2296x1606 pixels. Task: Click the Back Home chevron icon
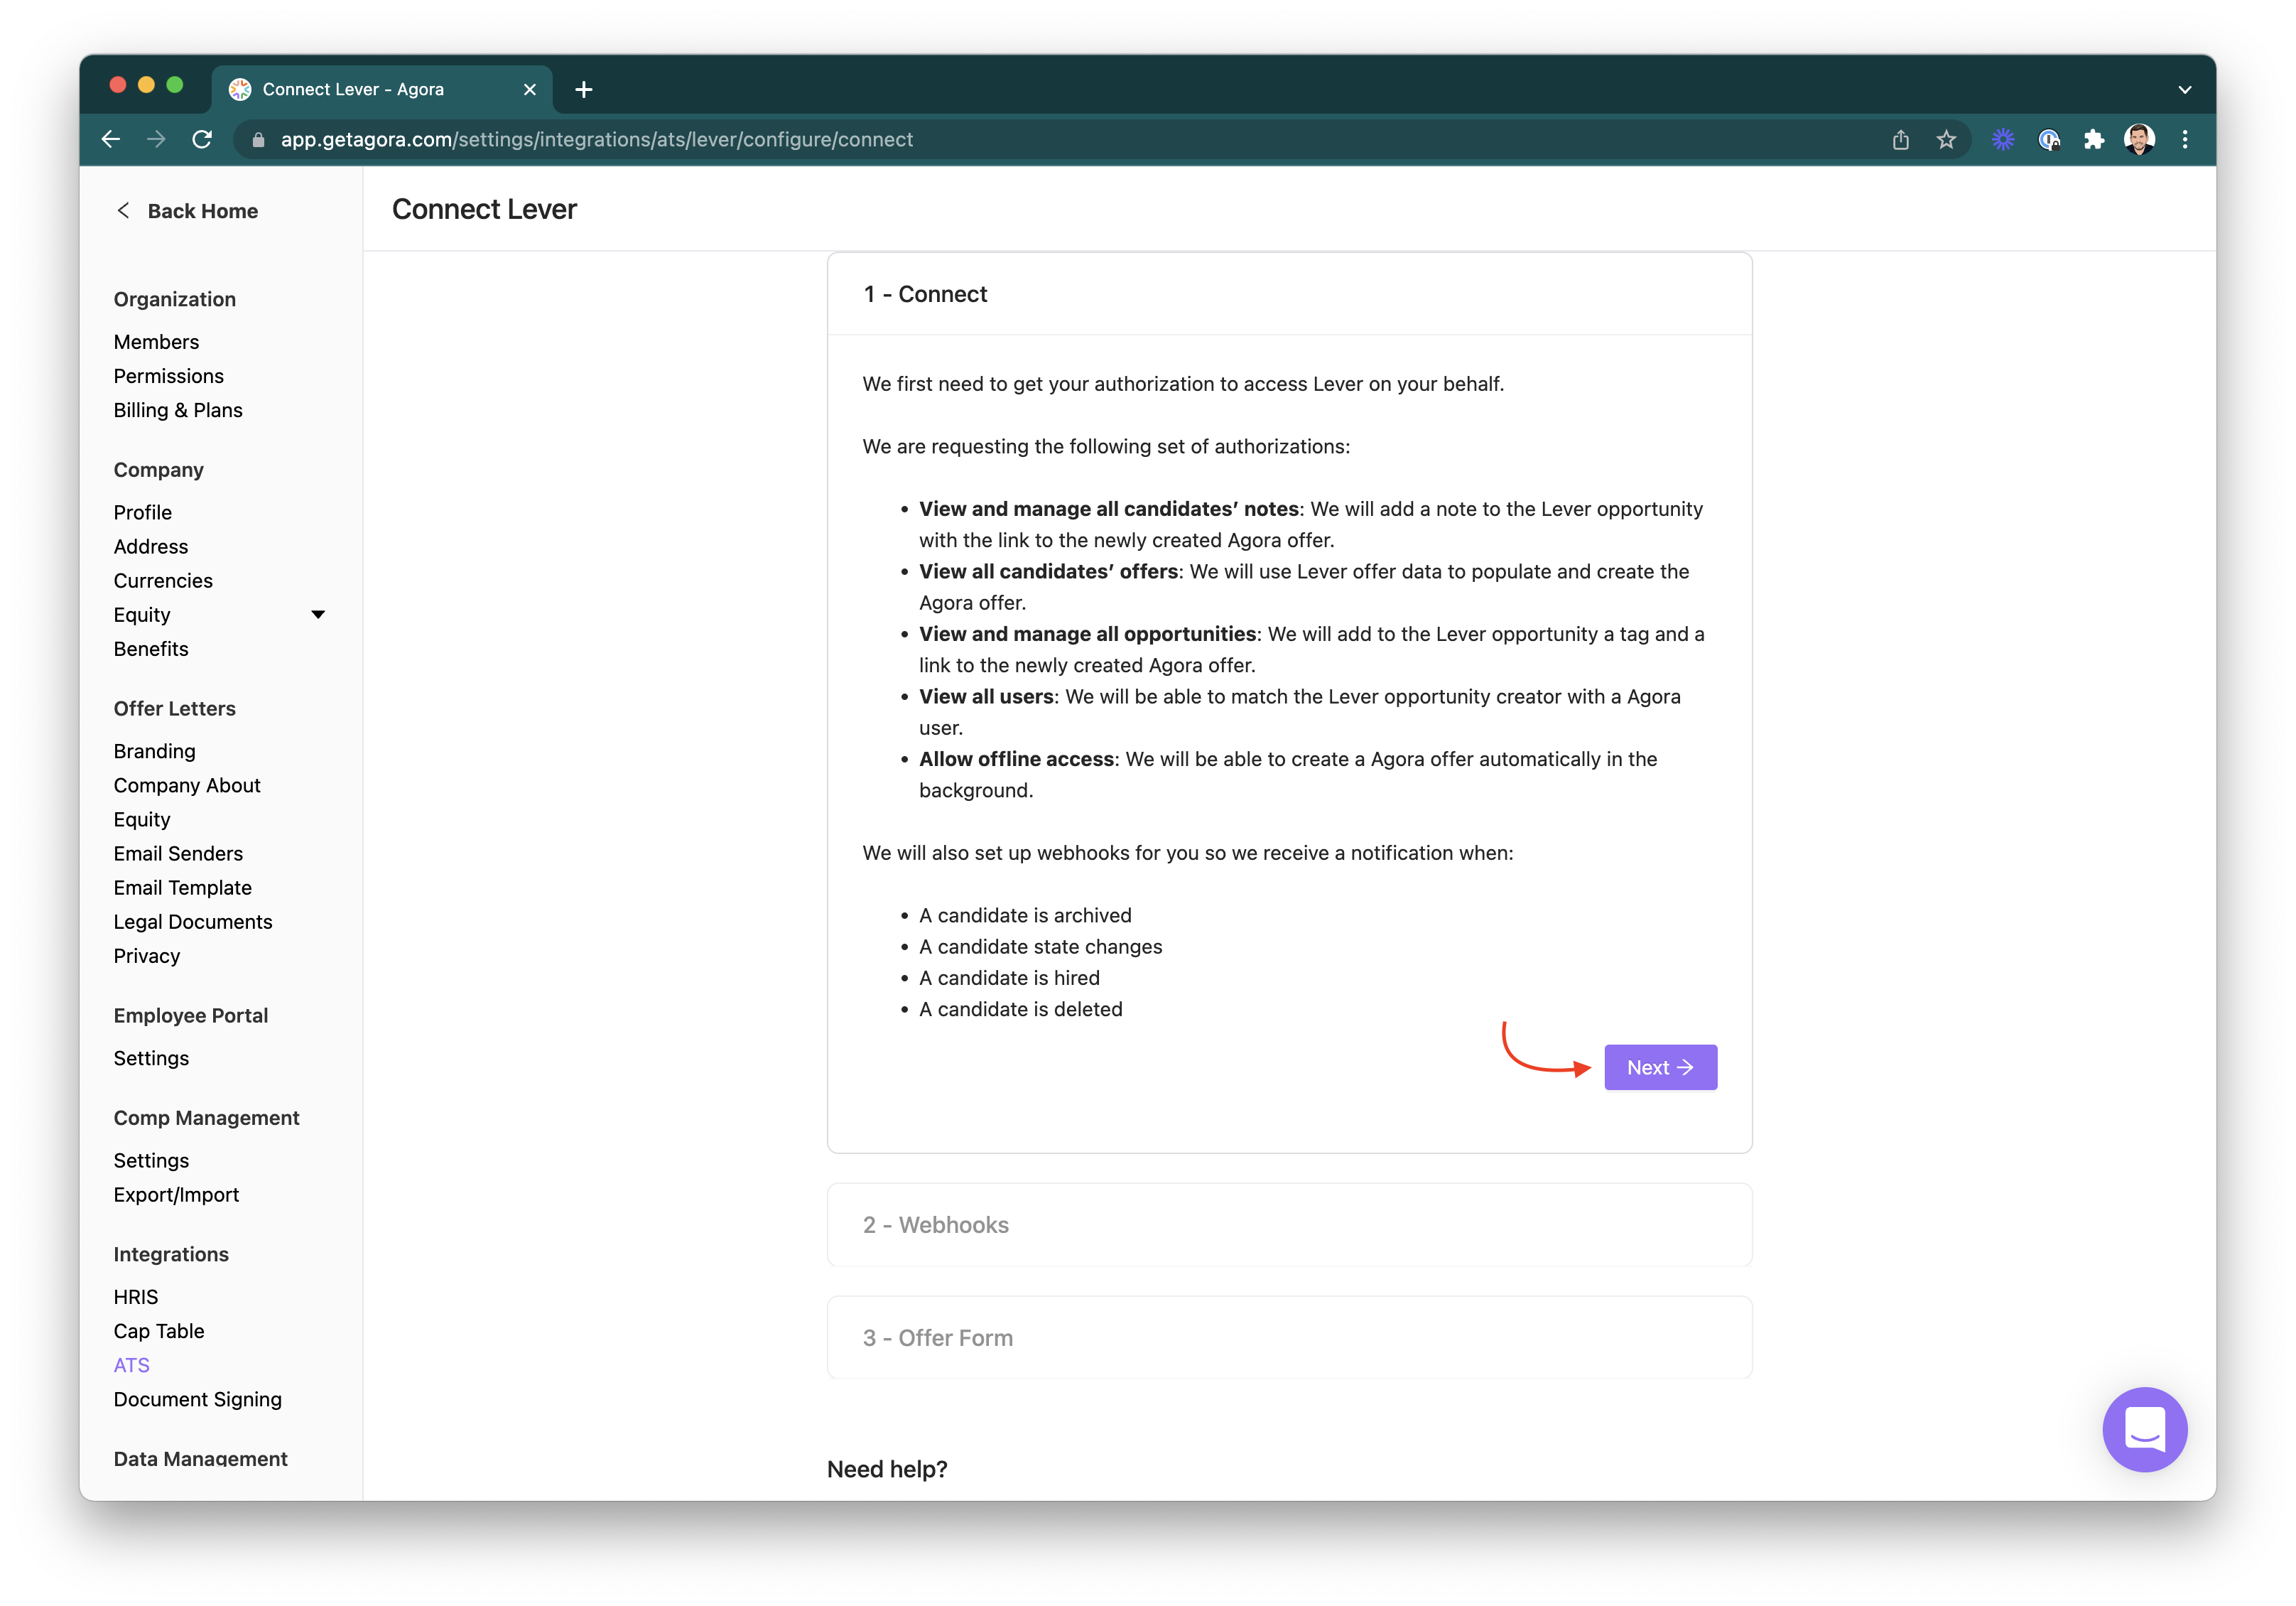click(123, 210)
